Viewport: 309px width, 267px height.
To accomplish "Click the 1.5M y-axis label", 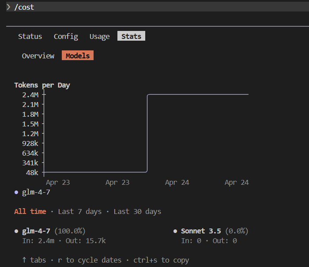I will (x=30, y=124).
